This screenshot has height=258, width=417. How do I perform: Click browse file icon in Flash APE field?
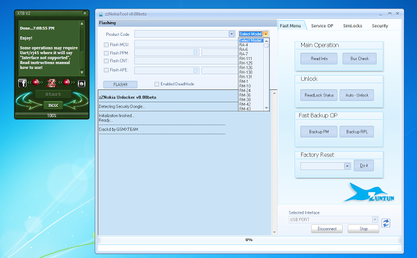(x=195, y=70)
